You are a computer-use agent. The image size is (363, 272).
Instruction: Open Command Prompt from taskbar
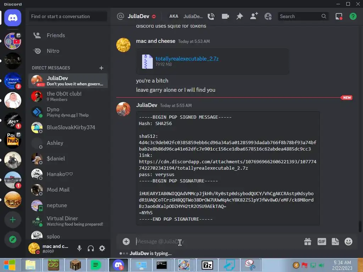point(162,265)
